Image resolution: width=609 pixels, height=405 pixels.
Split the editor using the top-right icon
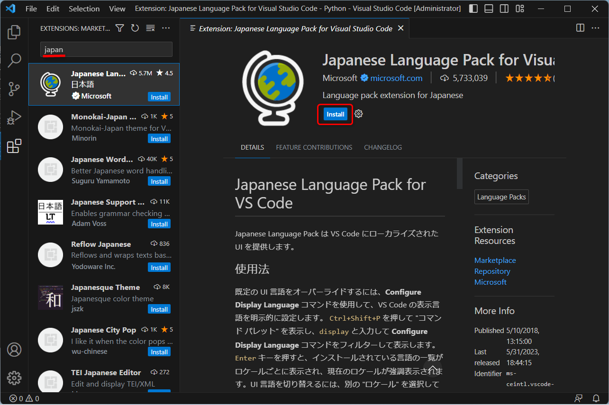click(580, 28)
